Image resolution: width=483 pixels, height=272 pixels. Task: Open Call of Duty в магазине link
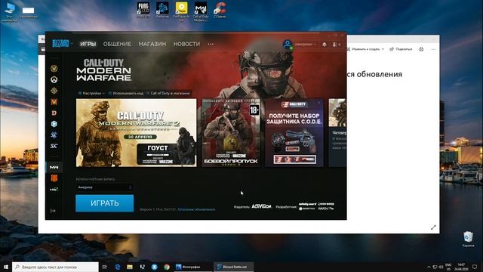[168, 93]
